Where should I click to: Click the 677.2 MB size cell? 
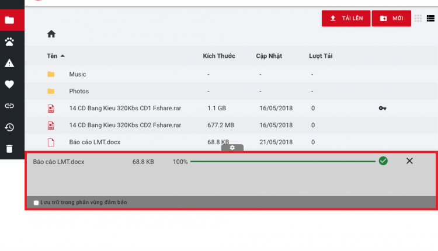(x=221, y=125)
